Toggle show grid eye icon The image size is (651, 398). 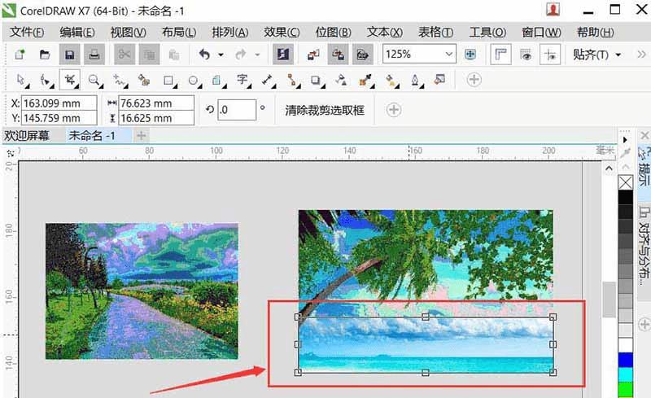click(x=526, y=55)
